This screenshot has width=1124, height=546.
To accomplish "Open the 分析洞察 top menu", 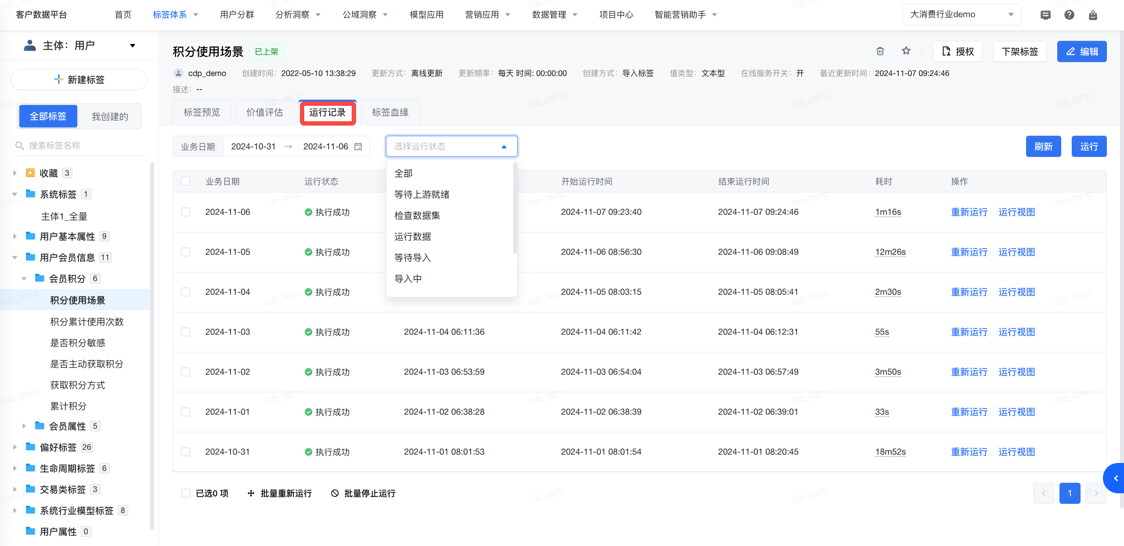I will [298, 14].
